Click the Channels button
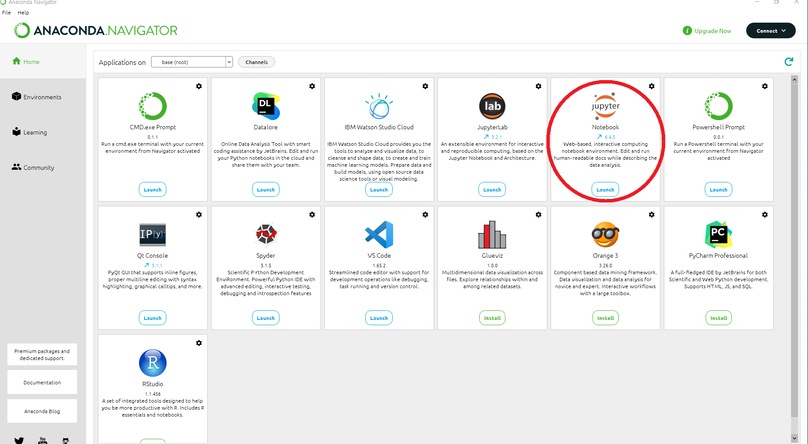The width and height of the screenshot is (808, 444). tap(256, 62)
